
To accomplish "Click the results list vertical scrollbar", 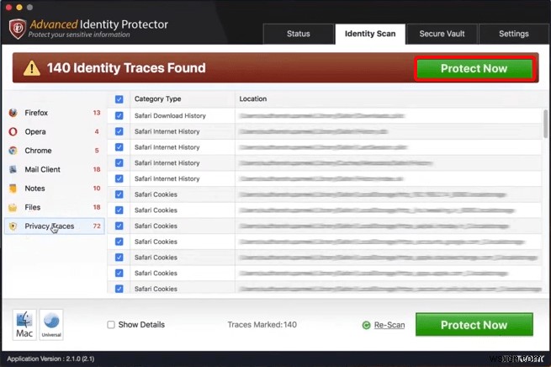I will 546,122.
